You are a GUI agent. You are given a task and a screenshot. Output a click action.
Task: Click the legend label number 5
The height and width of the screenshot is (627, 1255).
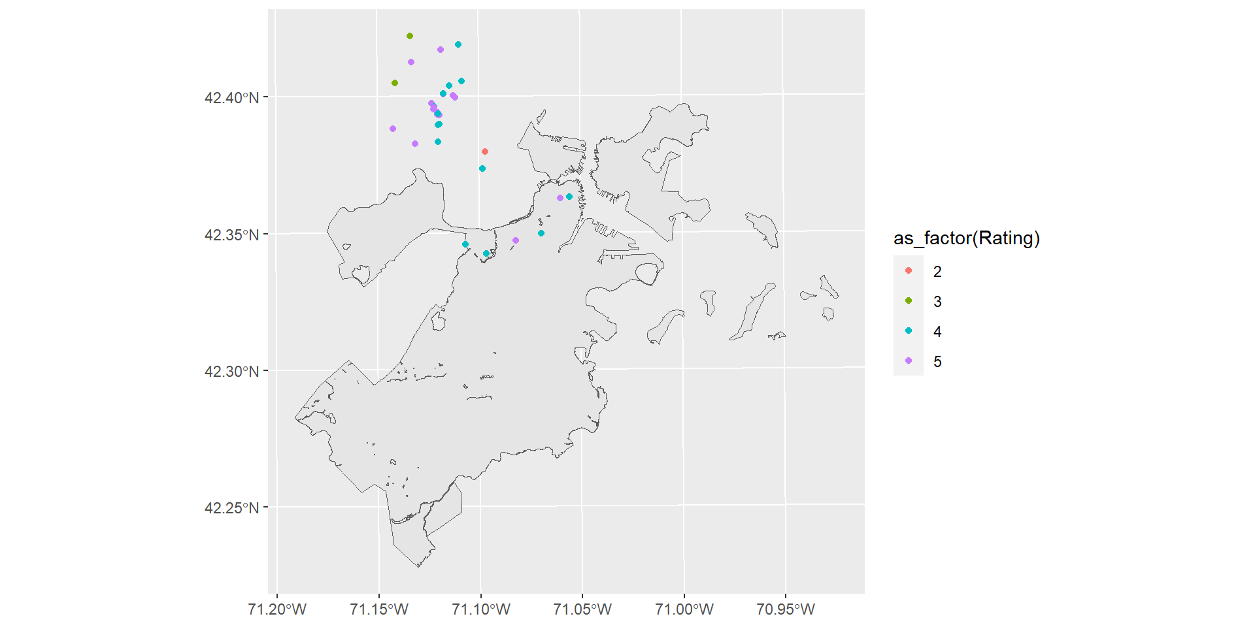(937, 362)
